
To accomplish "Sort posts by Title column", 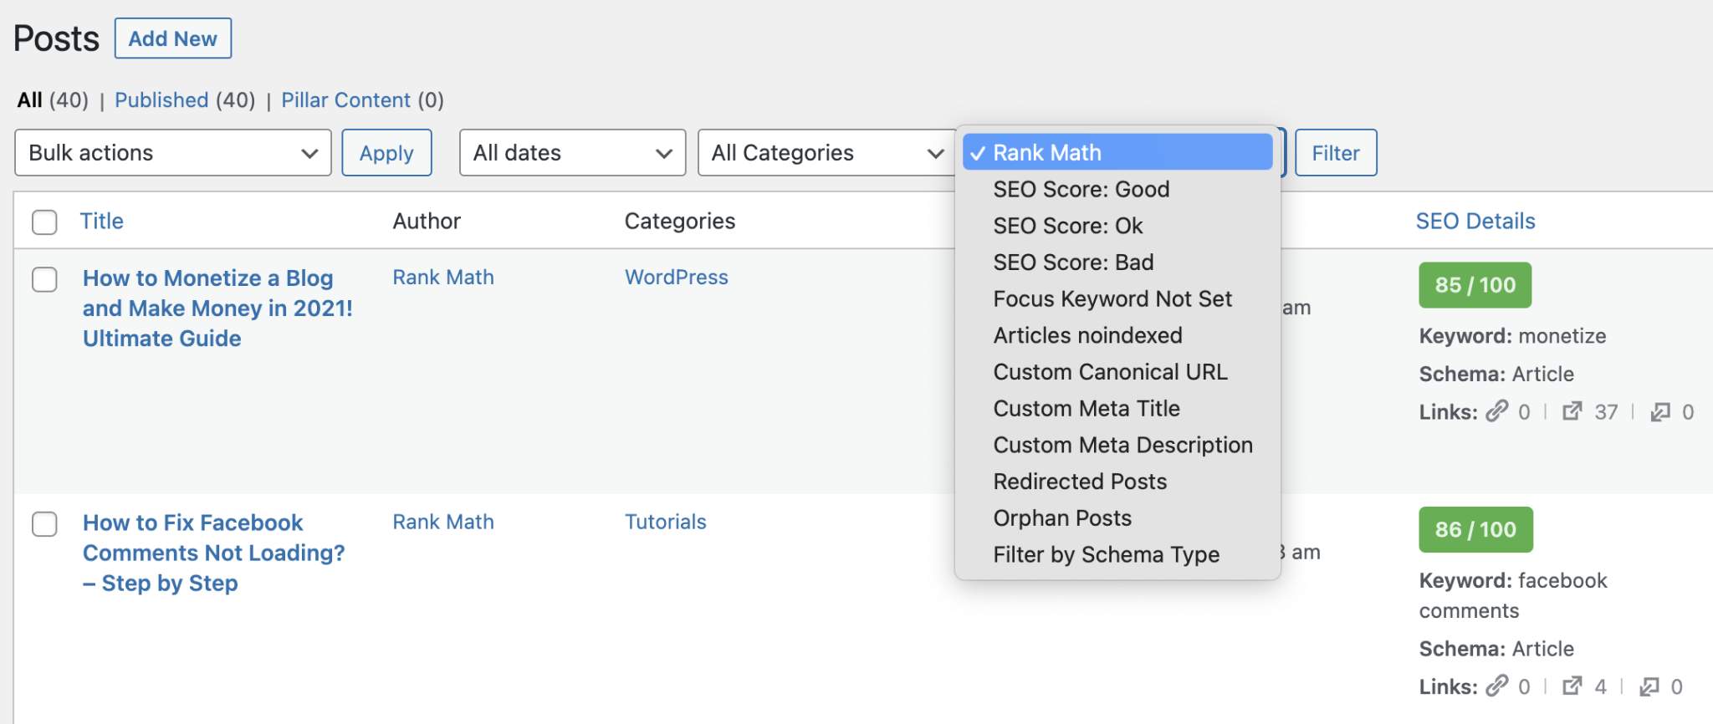I will (101, 221).
